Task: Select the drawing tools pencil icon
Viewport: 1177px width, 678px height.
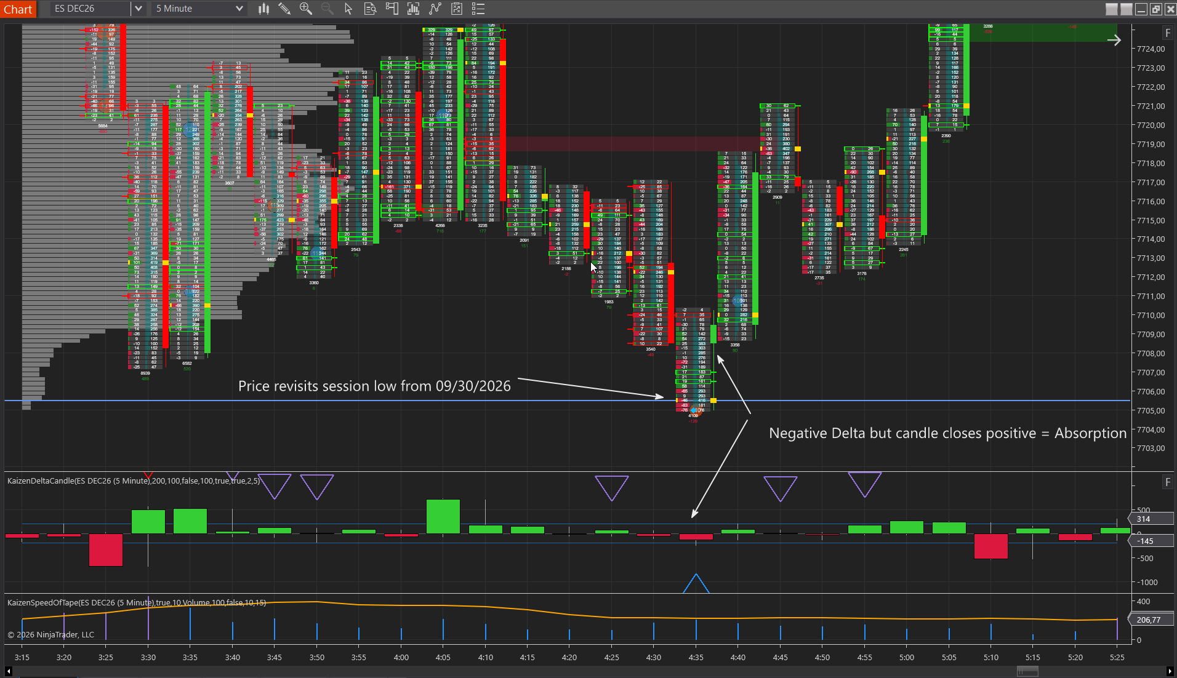Action: (284, 9)
